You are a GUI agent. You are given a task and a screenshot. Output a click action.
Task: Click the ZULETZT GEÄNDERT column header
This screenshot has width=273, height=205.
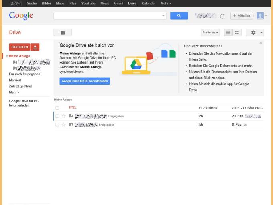tap(248, 108)
